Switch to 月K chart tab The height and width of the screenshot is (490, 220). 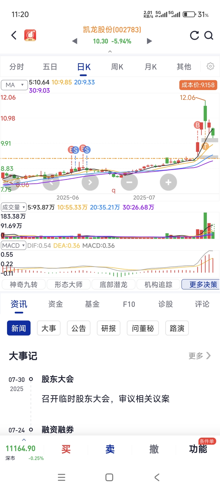coord(151,67)
